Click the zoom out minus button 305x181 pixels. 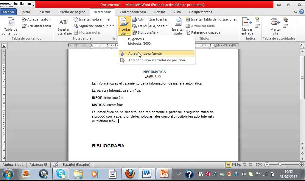click(x=267, y=165)
